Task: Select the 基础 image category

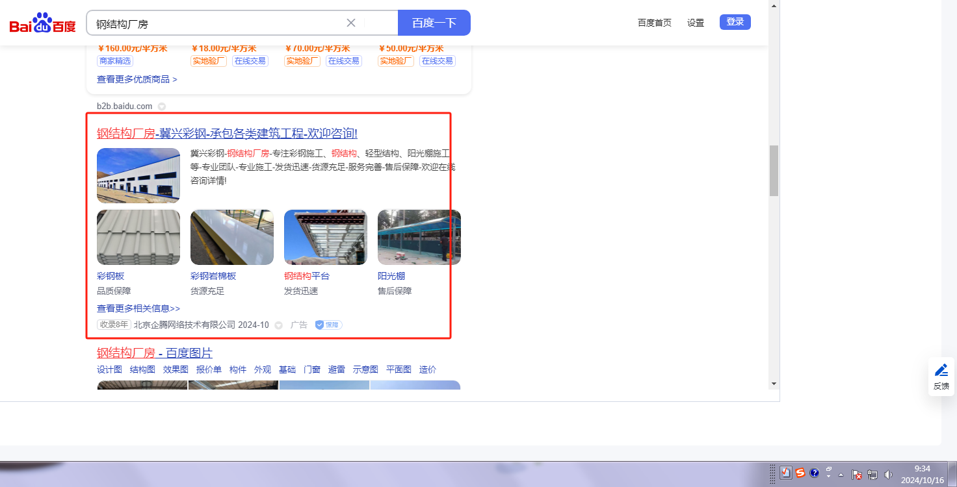Action: [x=287, y=369]
